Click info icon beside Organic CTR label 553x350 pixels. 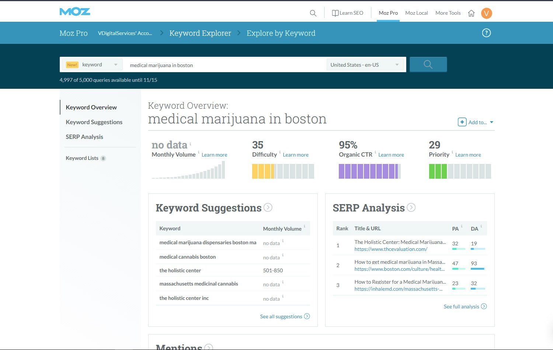tap(375, 152)
